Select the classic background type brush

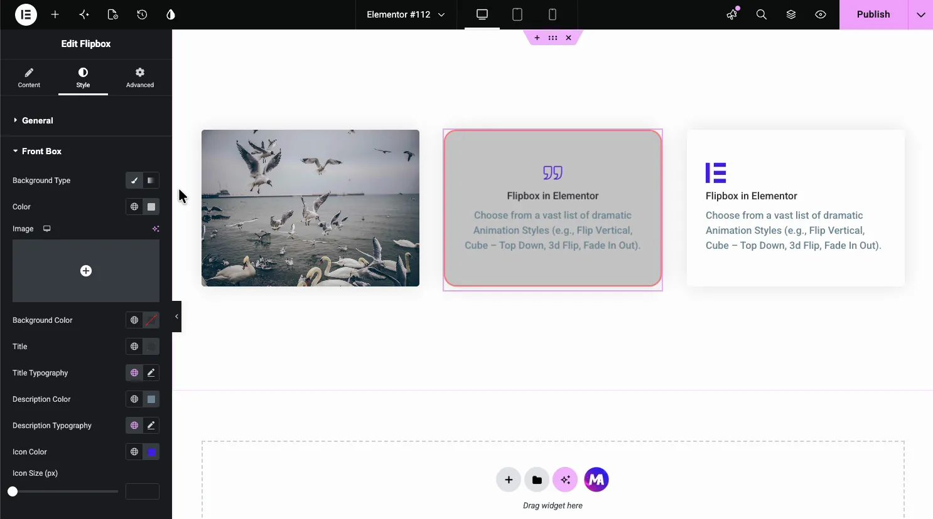(x=134, y=181)
